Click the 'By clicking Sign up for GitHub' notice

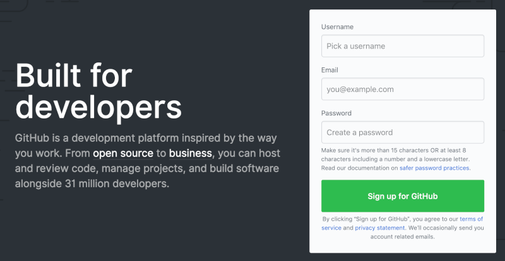pos(403,228)
